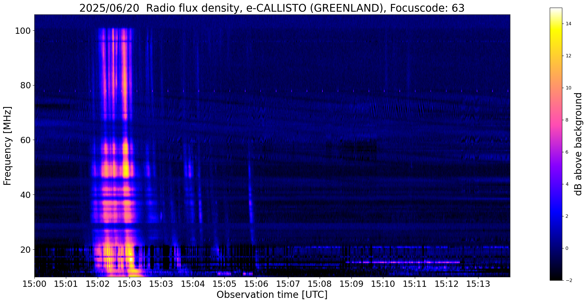Click the 15:11 time tick label
This screenshot has height=303, width=587.
(415, 284)
